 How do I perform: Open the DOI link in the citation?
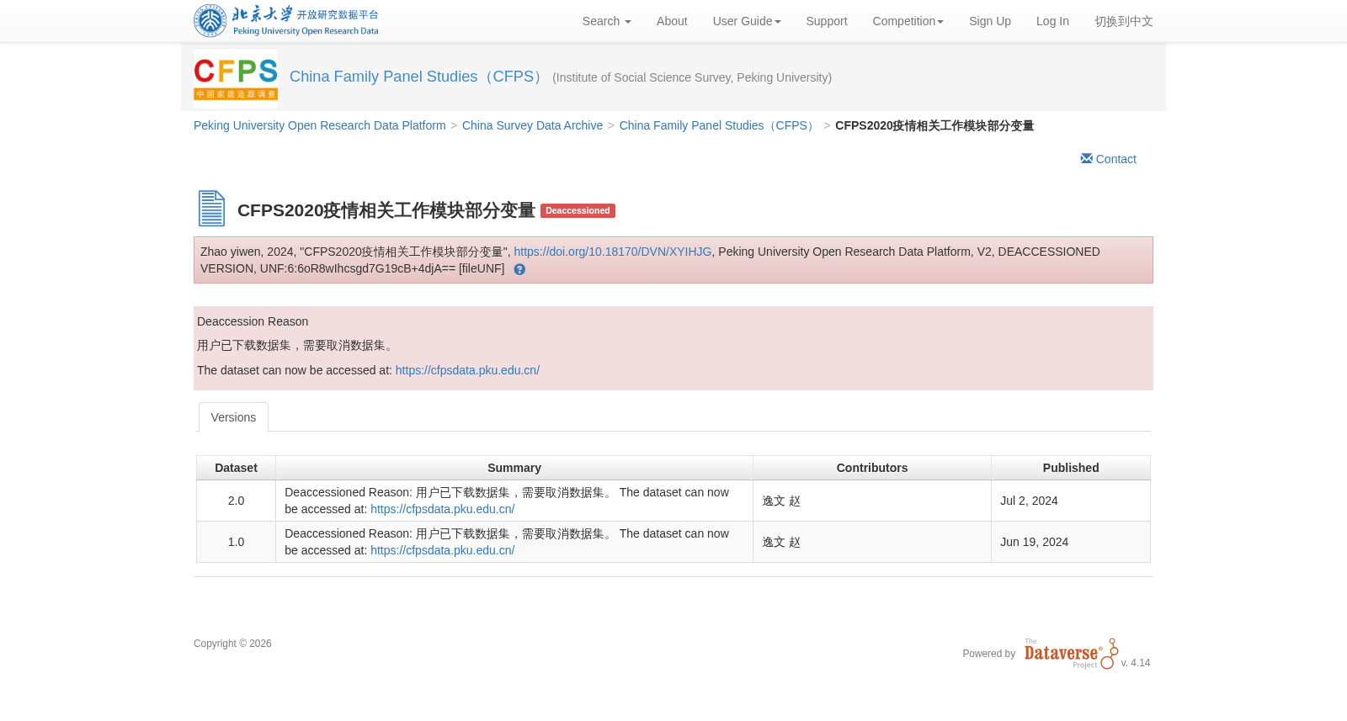pos(613,252)
